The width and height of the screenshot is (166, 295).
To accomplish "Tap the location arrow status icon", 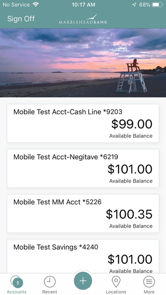I will point(134,5).
